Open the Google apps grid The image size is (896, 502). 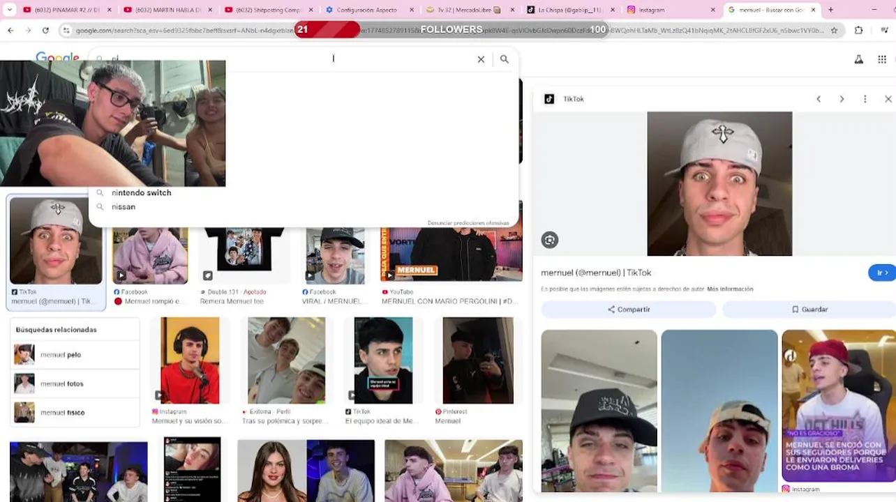click(x=882, y=59)
